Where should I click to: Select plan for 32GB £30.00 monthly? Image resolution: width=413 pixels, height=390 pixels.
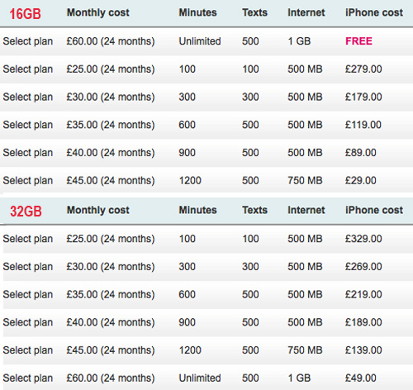pos(28,267)
